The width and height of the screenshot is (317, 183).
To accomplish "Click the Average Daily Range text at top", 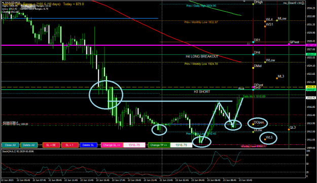I will (x=31, y=4).
